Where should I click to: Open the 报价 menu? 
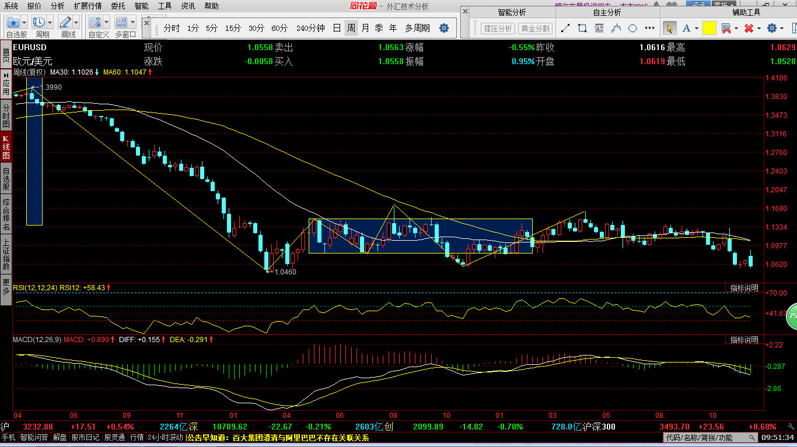(34, 6)
